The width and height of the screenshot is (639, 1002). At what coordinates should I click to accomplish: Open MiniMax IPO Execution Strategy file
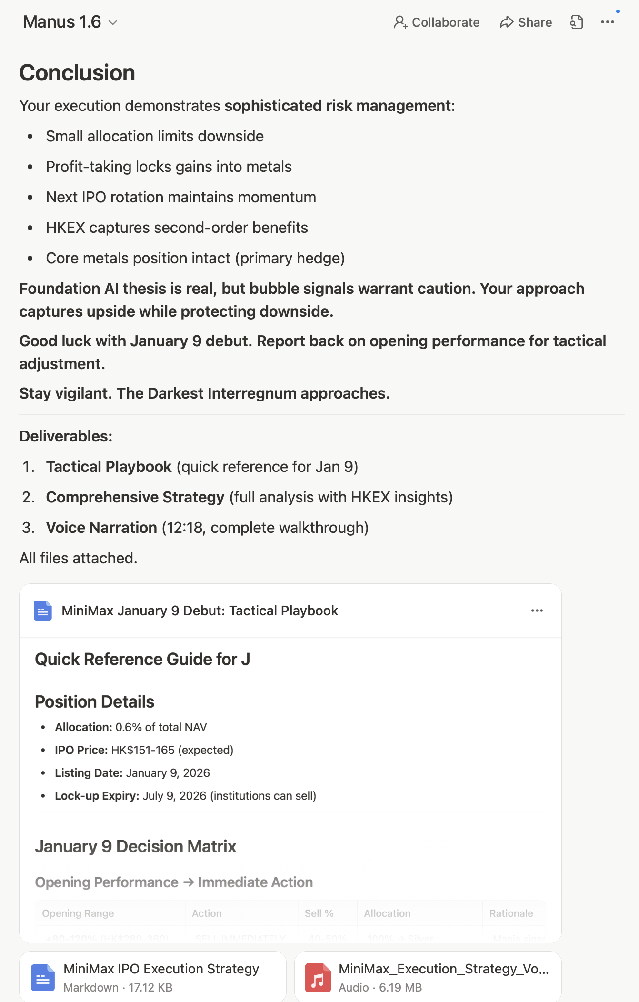tap(161, 970)
